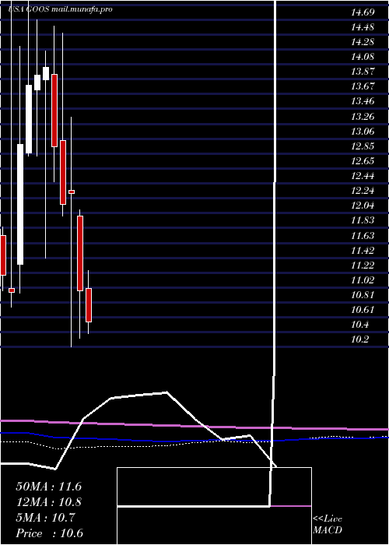389x545 pixels.
Task: Select the 12.24 price axis label
Action: 363,191
